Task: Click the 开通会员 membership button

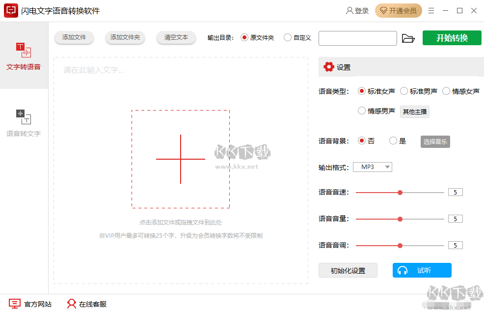Action: (398, 11)
